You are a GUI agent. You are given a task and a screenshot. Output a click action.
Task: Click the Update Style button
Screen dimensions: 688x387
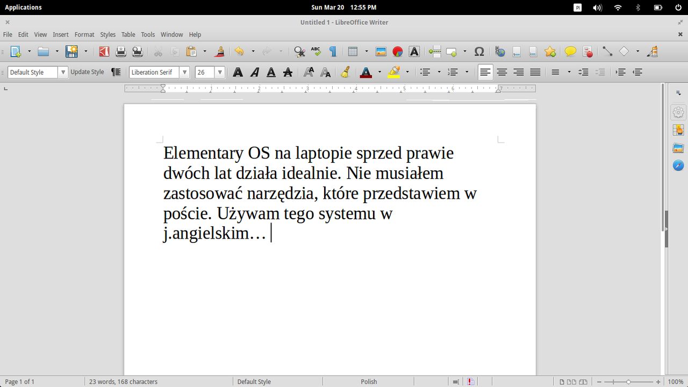[x=88, y=72]
